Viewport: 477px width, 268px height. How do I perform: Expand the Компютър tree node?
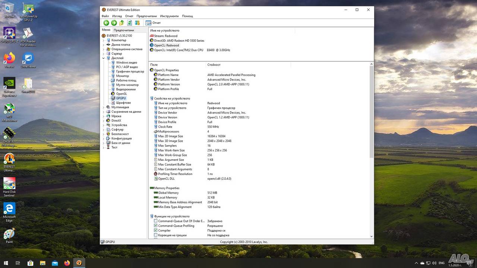point(104,40)
